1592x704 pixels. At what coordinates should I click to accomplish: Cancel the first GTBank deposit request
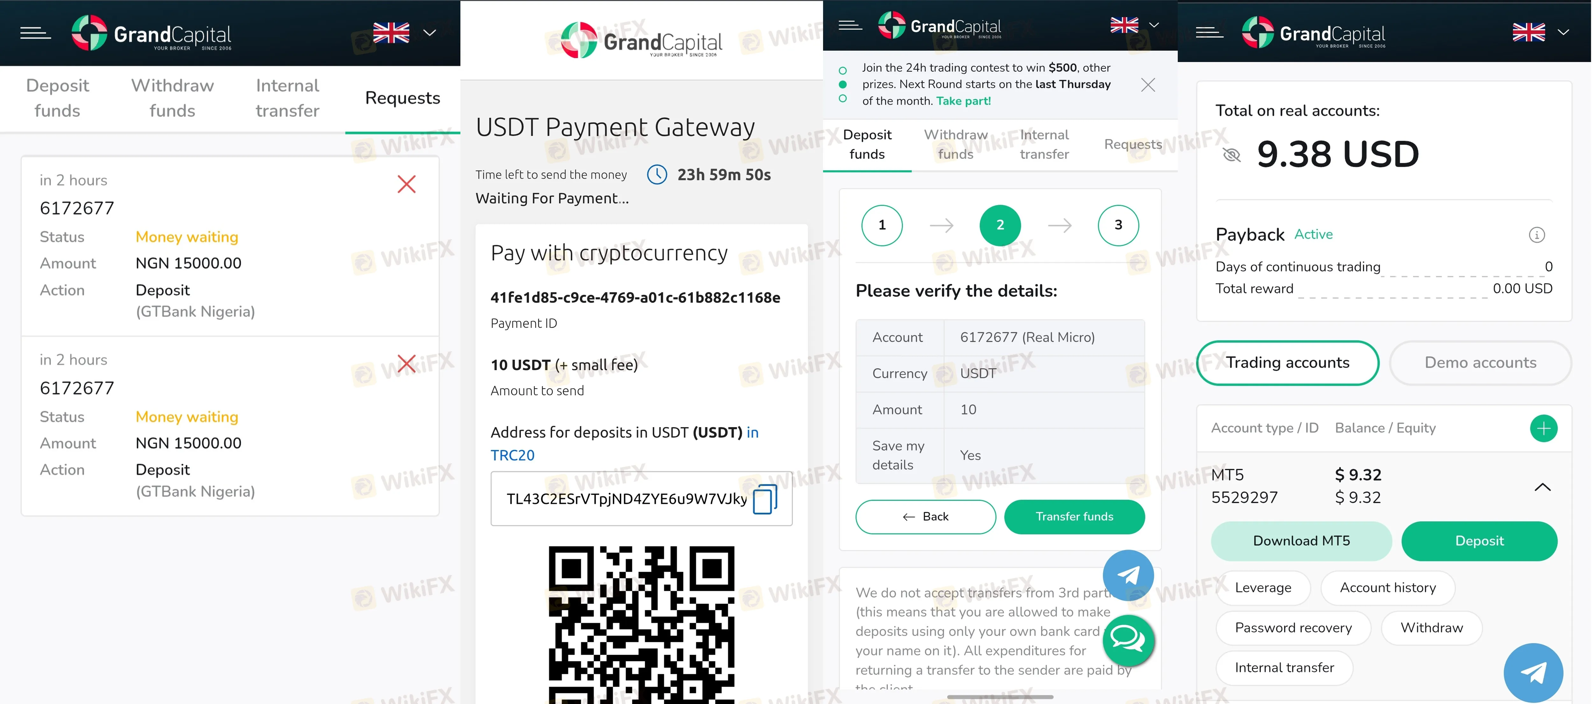[x=406, y=184]
